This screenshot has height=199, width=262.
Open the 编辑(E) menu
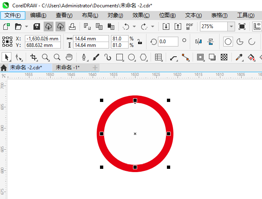pyautogui.click(x=38, y=15)
